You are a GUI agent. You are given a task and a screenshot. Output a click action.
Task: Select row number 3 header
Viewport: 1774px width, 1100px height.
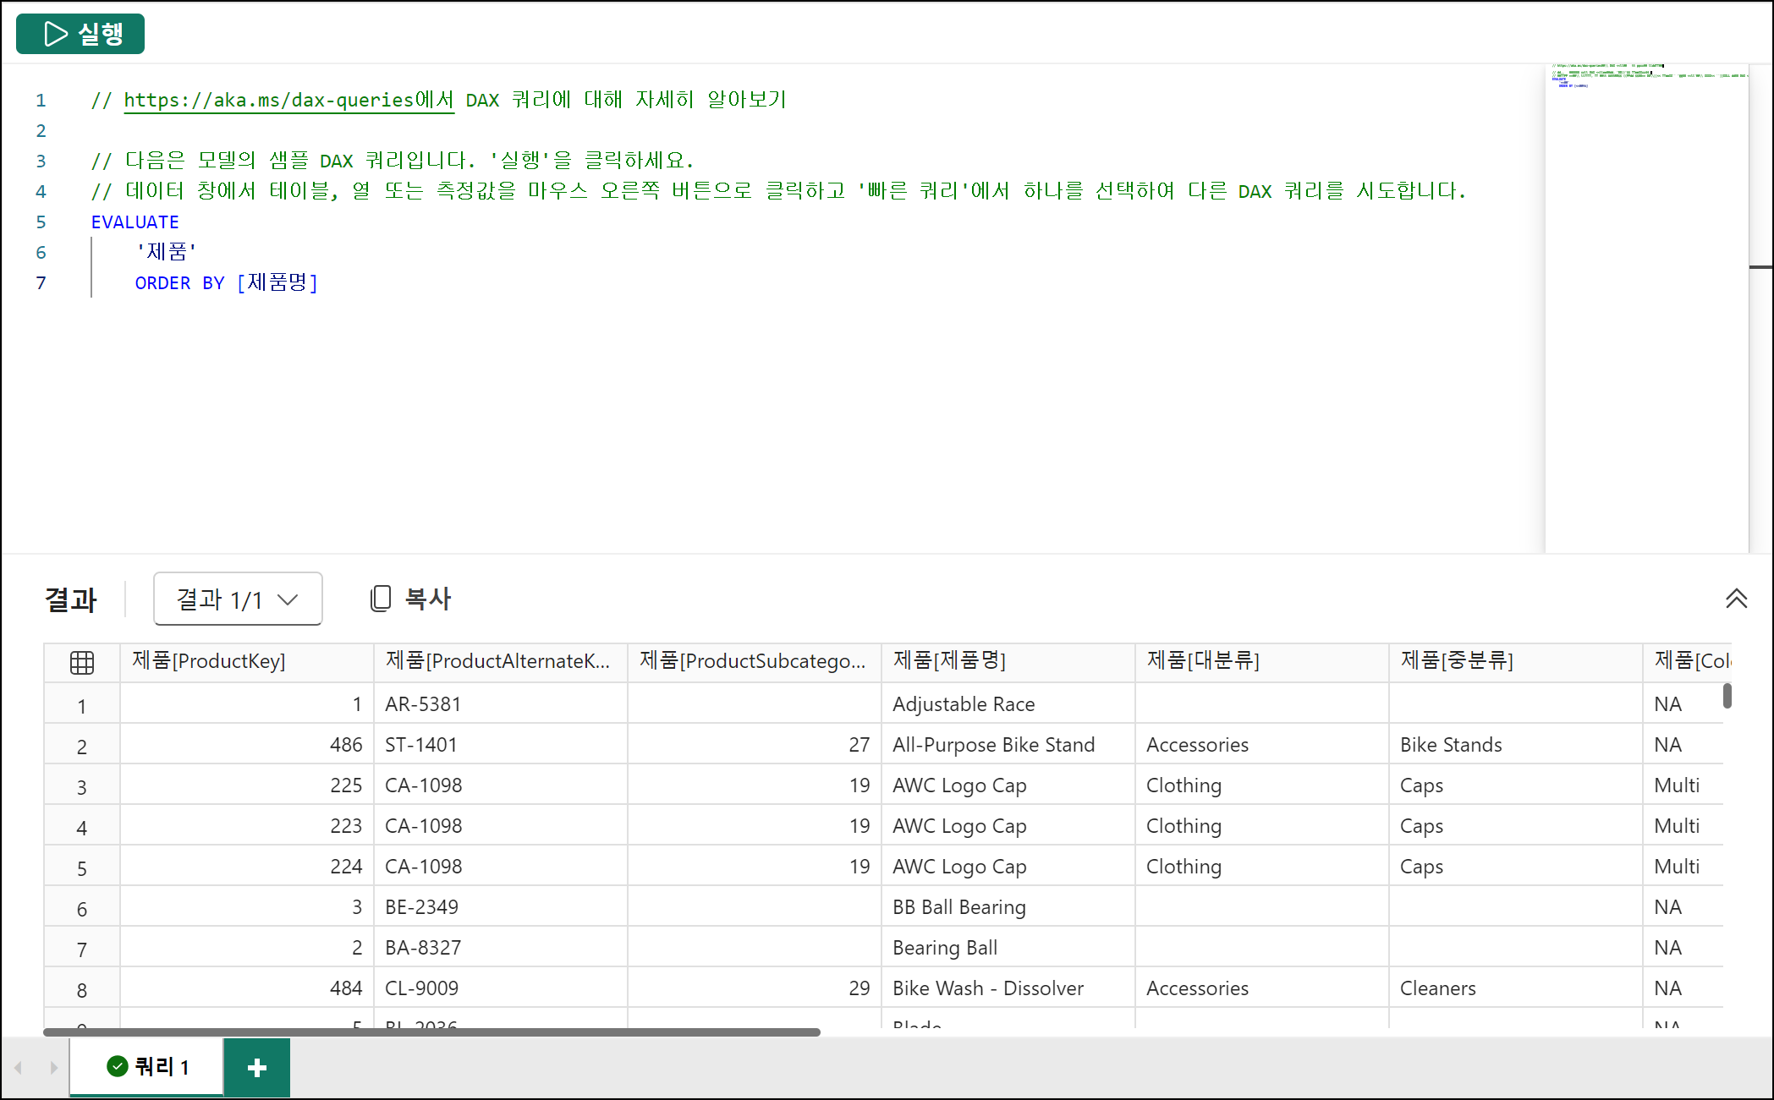click(x=82, y=786)
